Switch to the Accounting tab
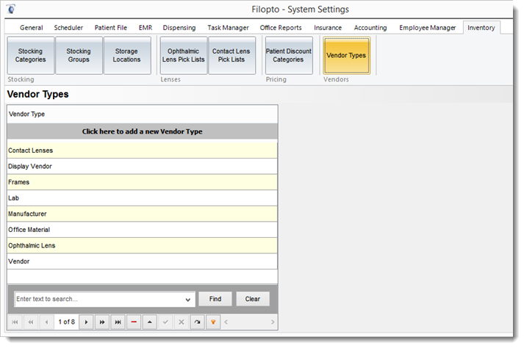524x348 pixels. (370, 28)
